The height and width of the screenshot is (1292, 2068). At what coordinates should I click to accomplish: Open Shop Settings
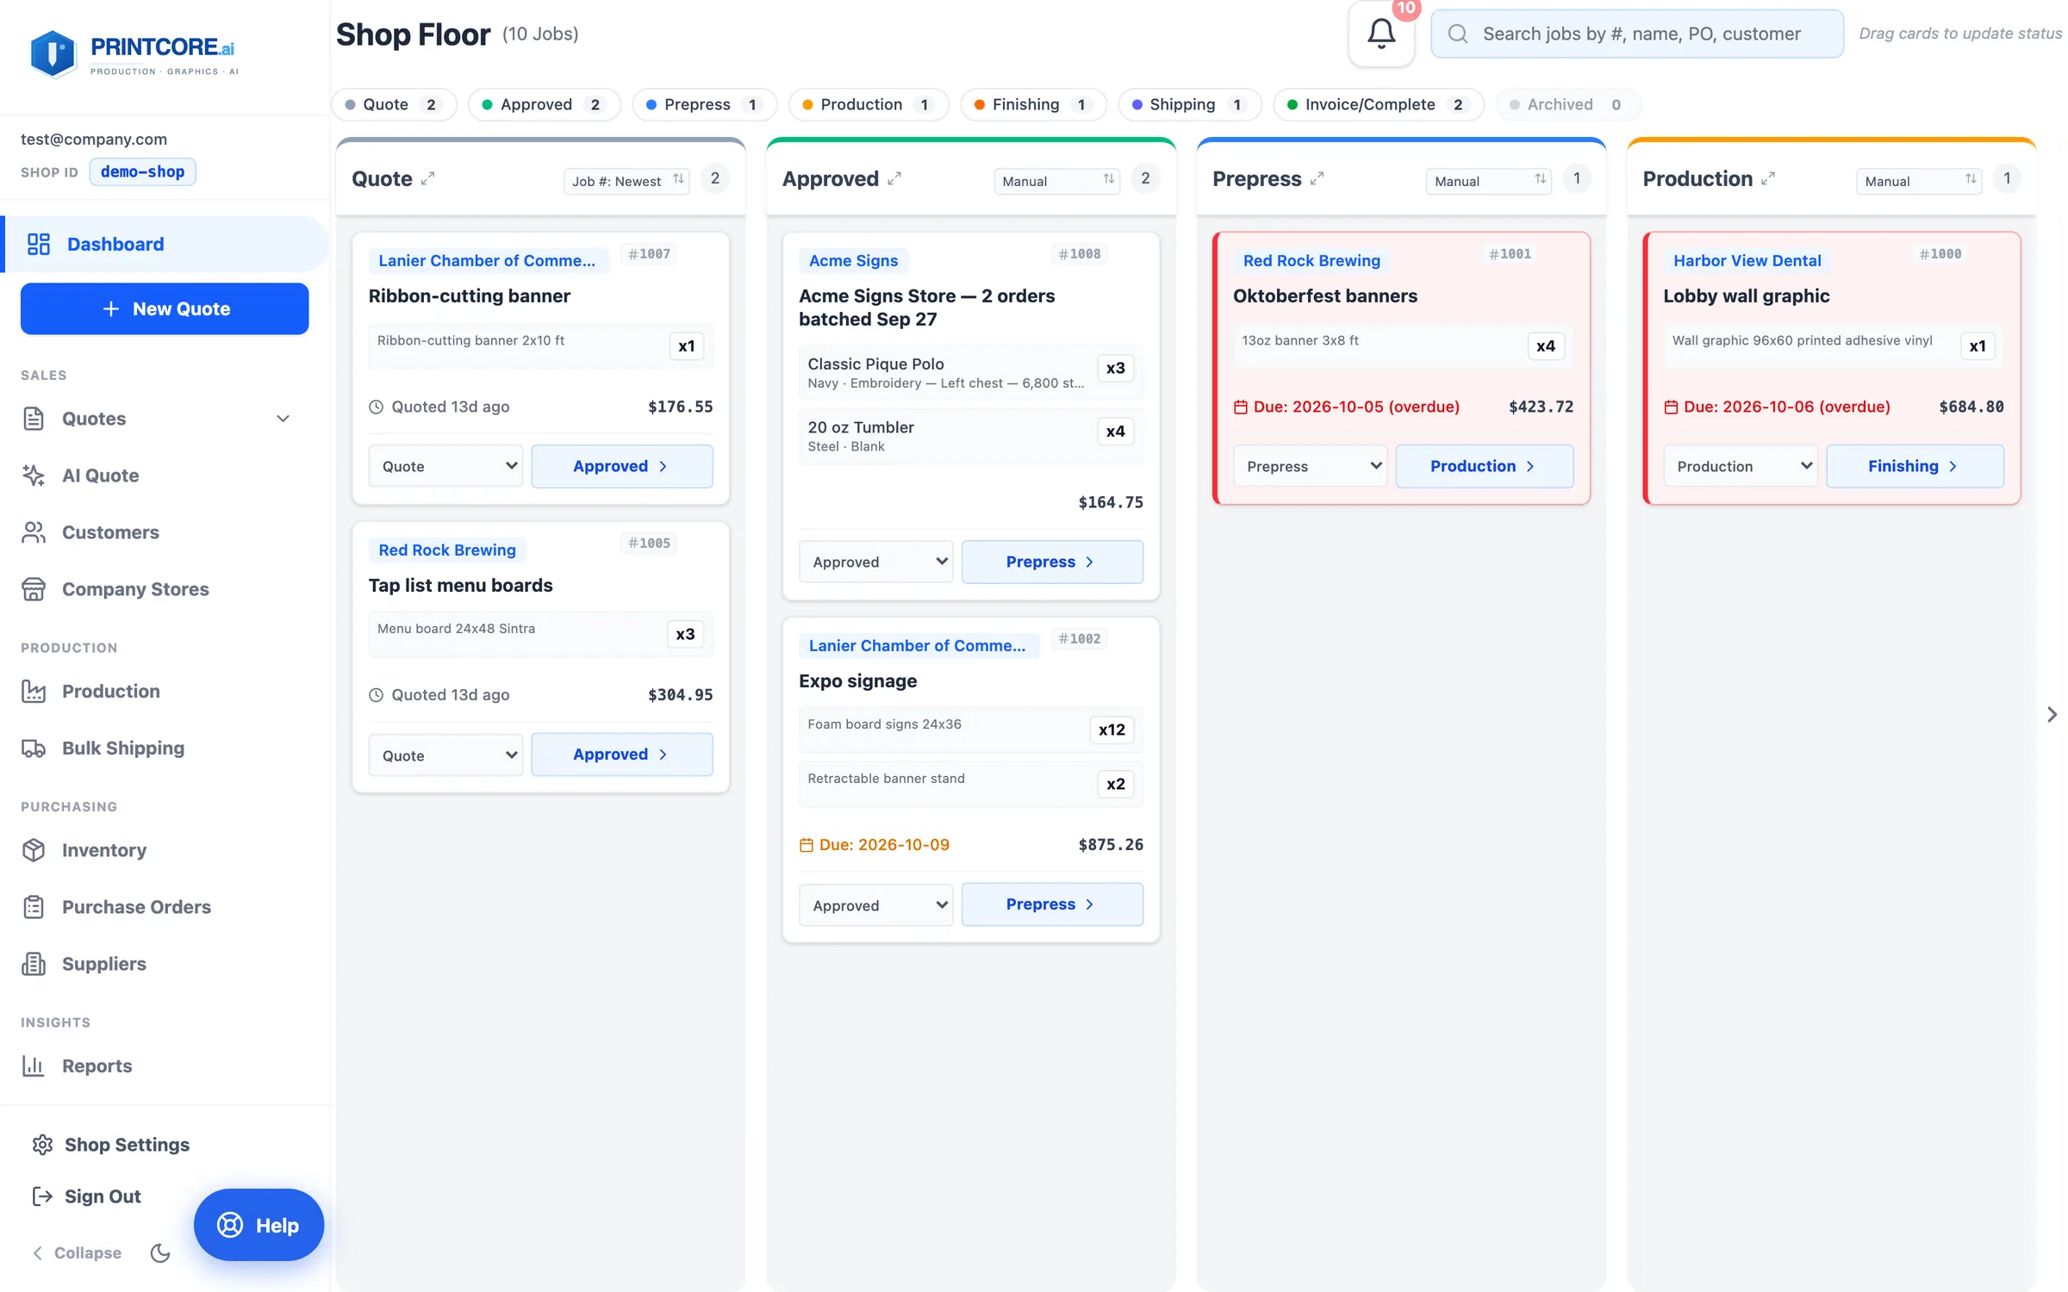coord(110,1144)
